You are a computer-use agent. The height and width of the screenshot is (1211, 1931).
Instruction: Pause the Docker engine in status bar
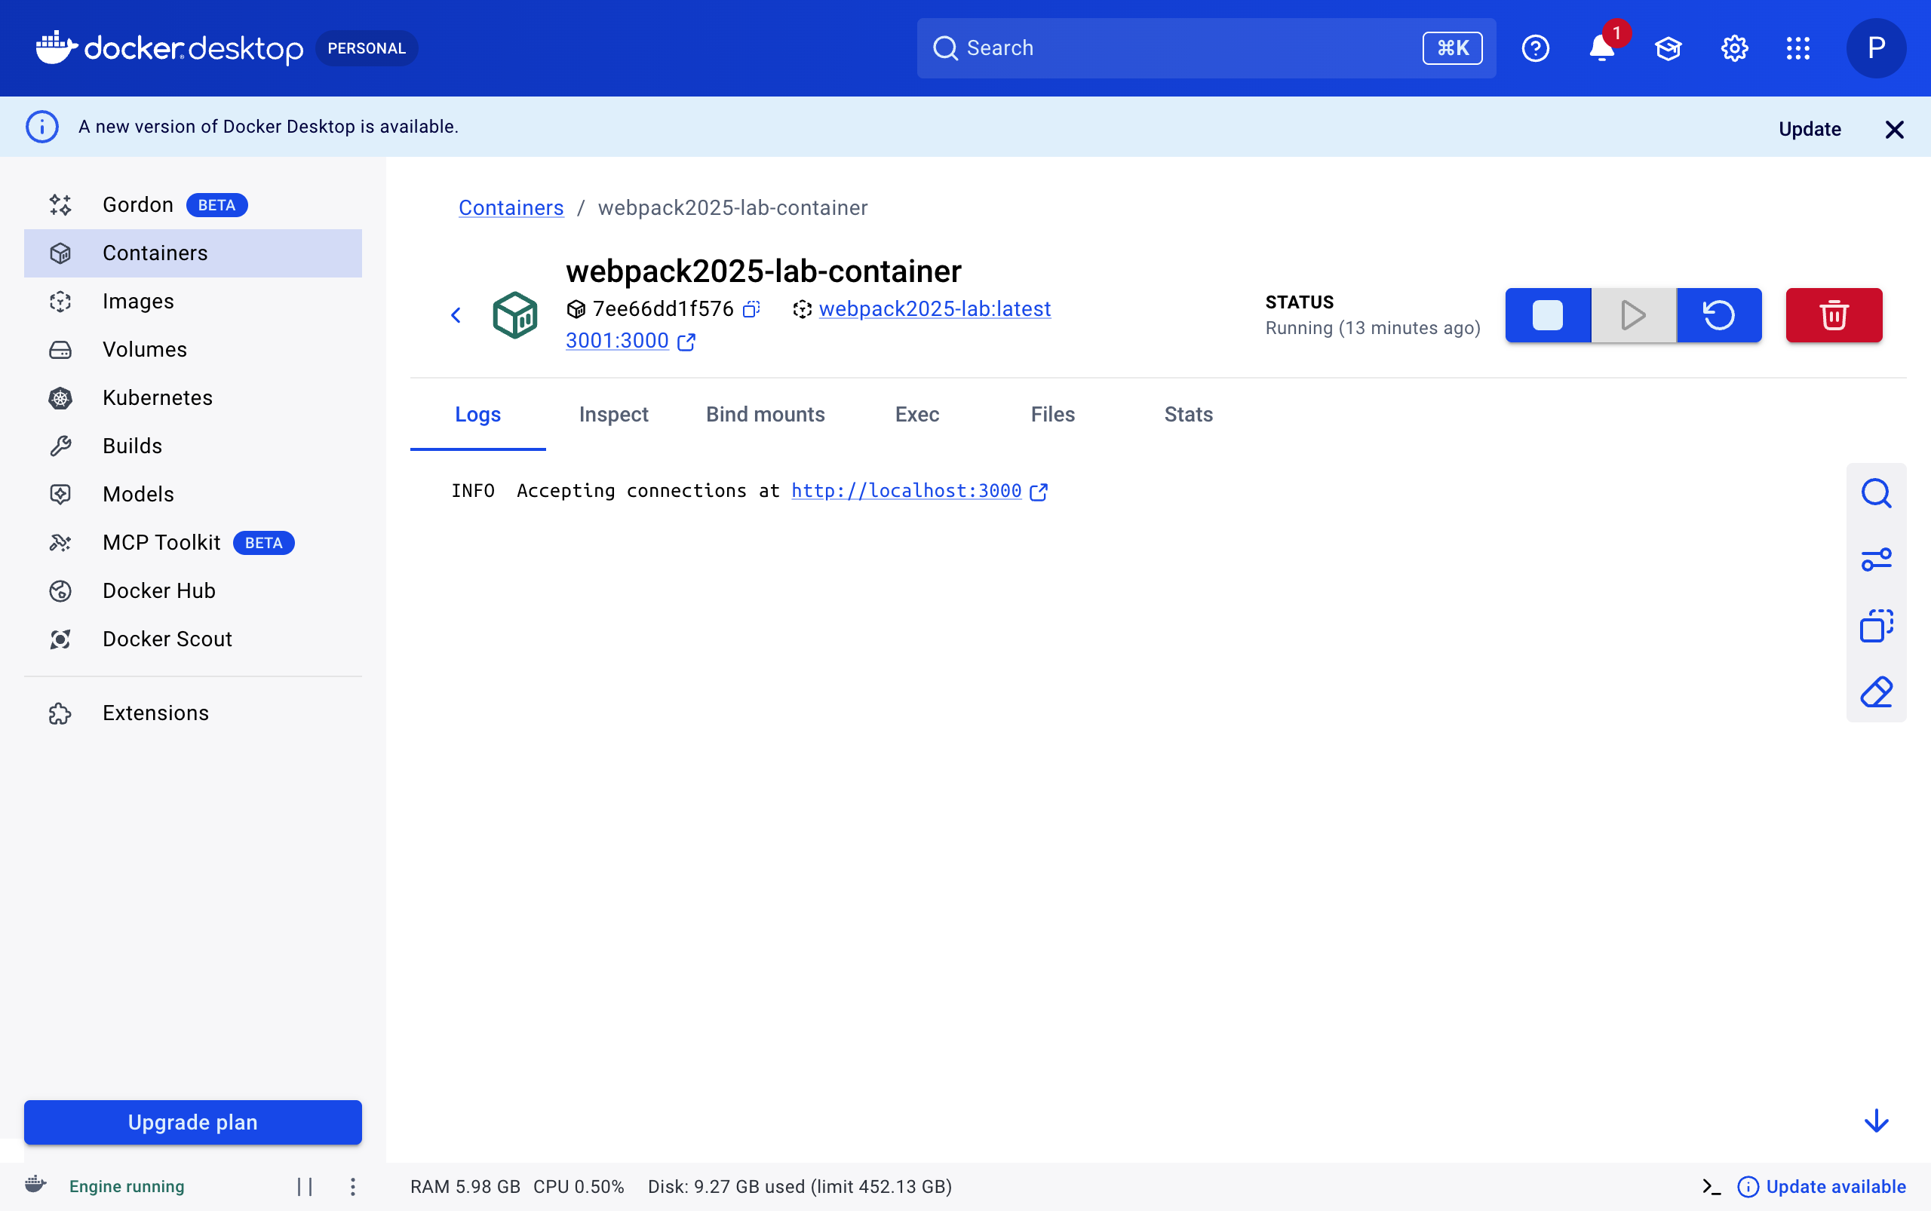(305, 1186)
